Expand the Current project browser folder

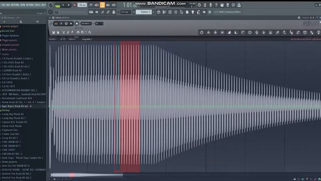(x=10, y=26)
